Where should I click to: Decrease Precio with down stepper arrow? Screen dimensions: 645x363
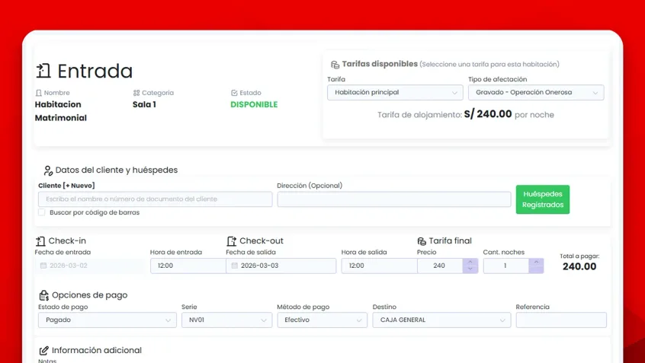tap(470, 269)
